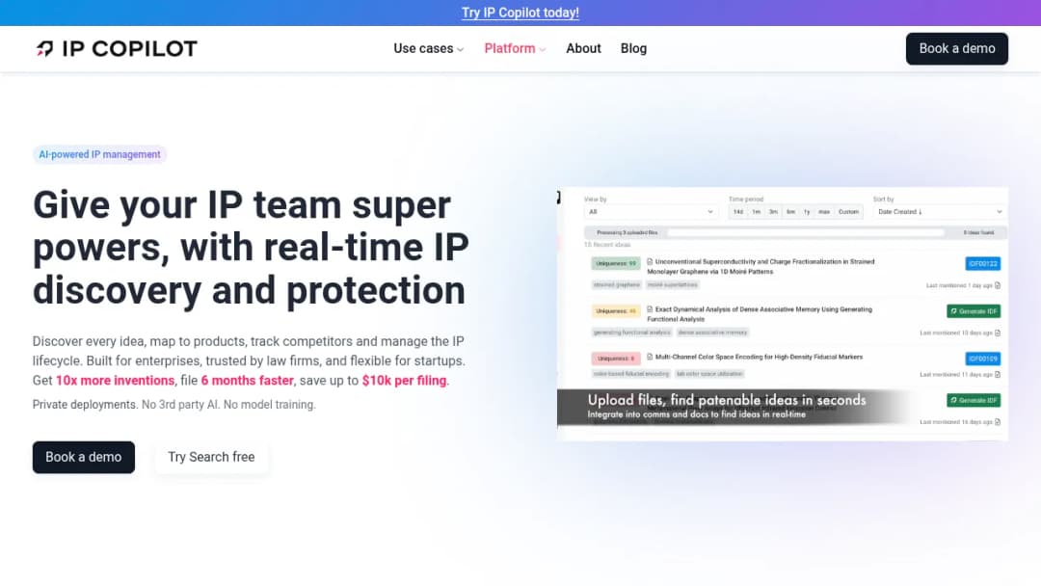The image size is (1041, 586).
Task: Choose the Custom time period
Action: pos(848,212)
